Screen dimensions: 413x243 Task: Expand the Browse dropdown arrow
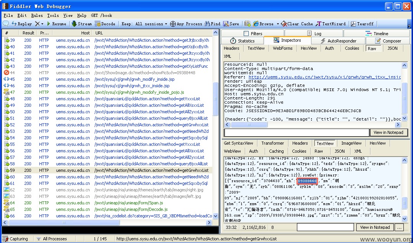[x=278, y=24]
